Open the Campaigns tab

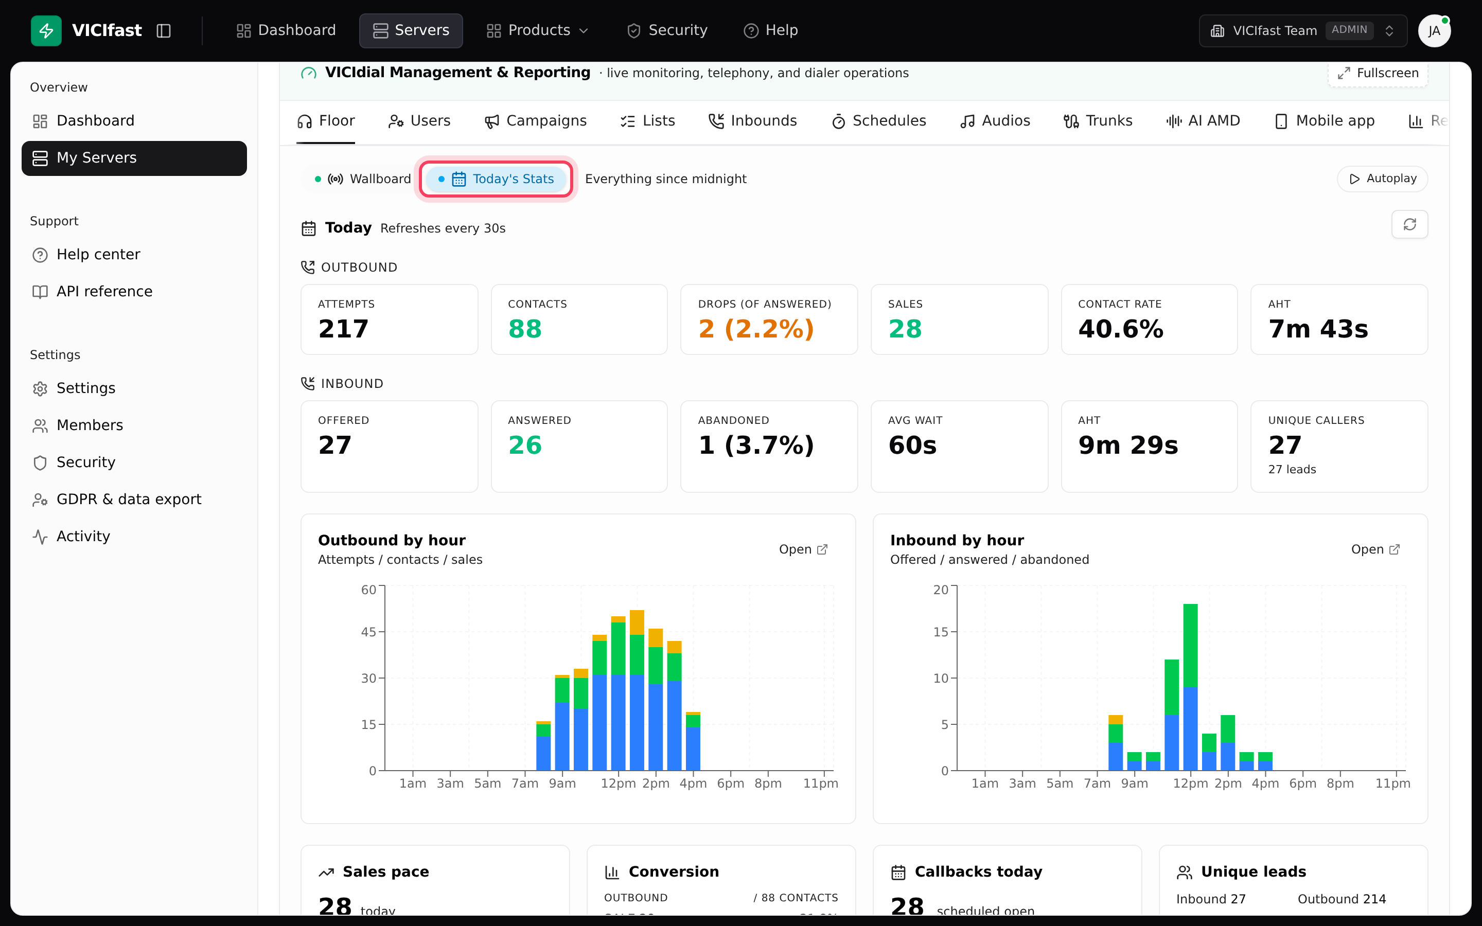point(535,121)
